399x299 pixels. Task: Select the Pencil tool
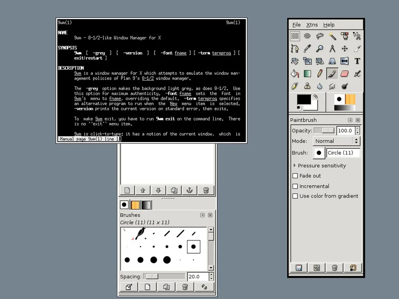(320, 74)
